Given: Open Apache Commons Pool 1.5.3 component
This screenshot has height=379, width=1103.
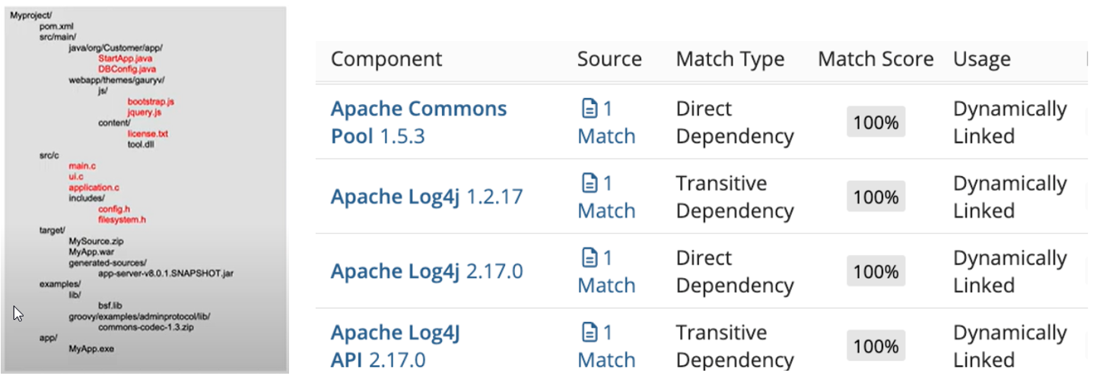Looking at the screenshot, I should (418, 122).
